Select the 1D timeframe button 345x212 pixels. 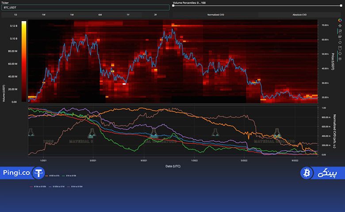click(x=15, y=15)
